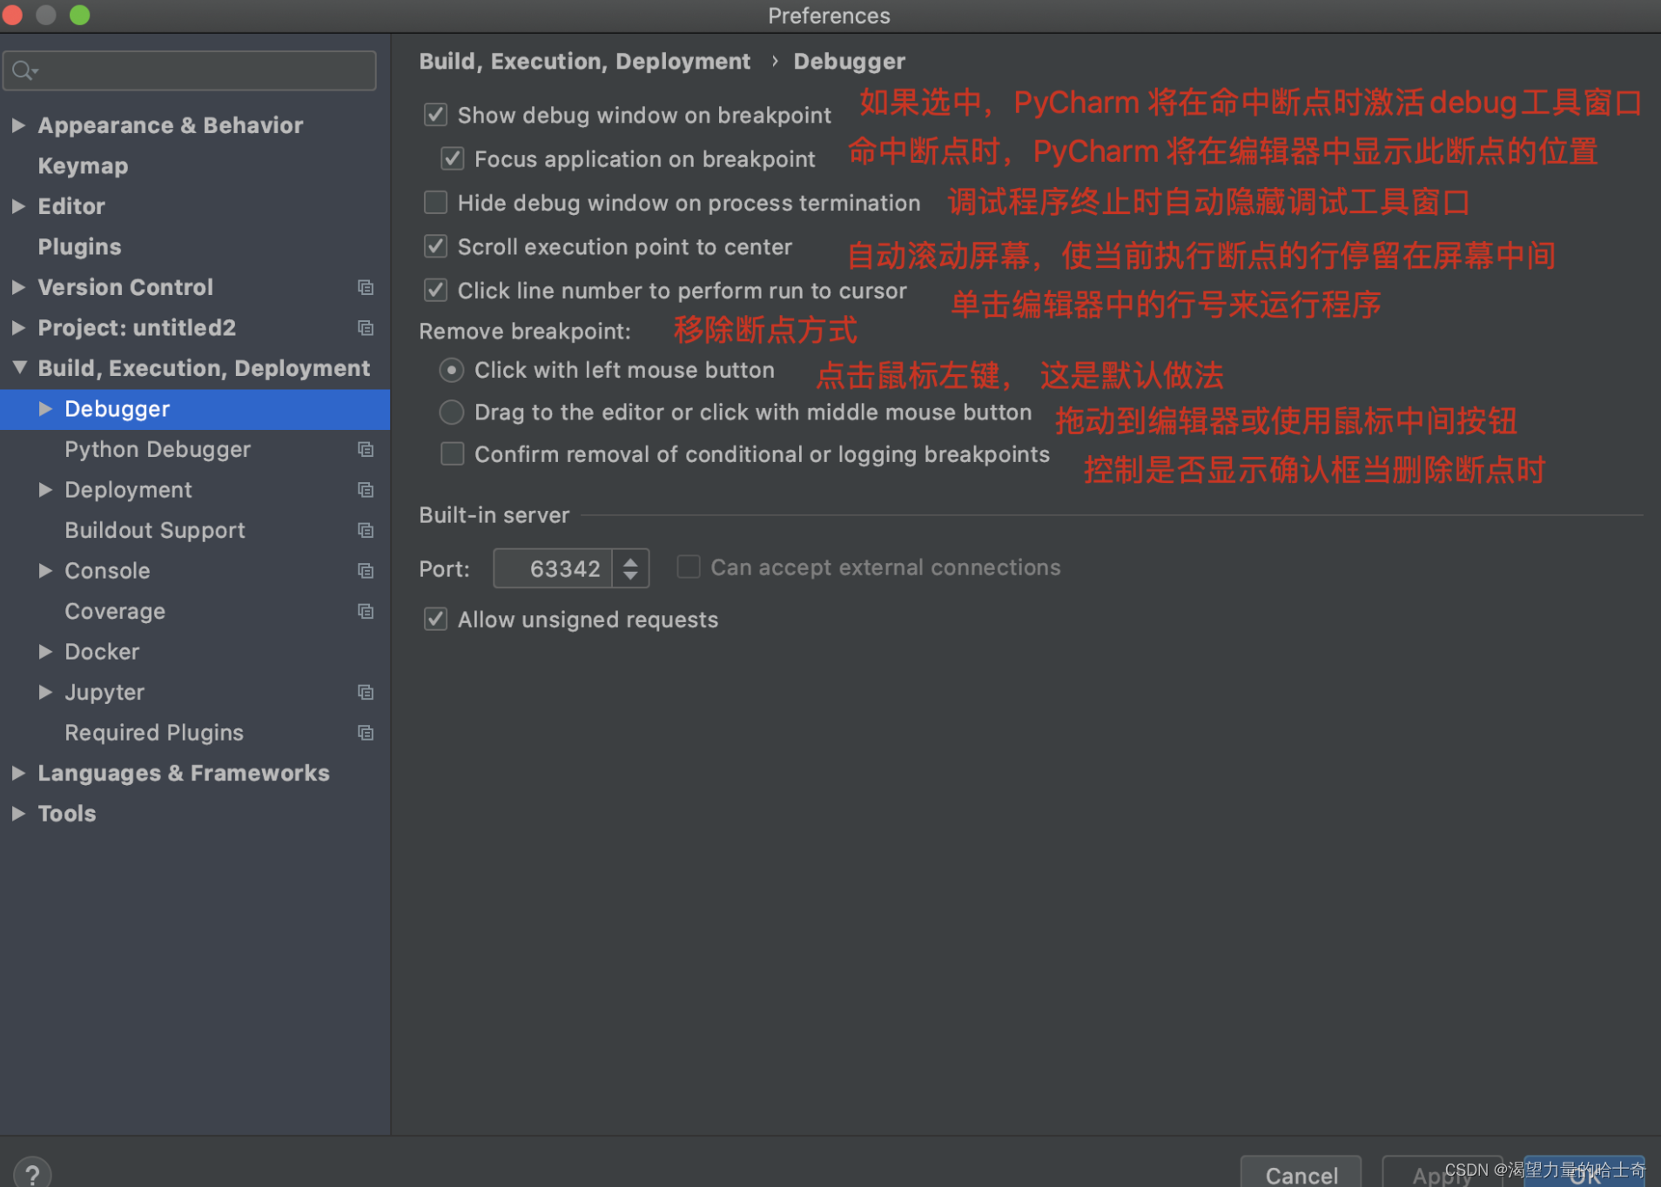The image size is (1661, 1187).
Task: Click project-level icon beside Project: untitled2
Action: [x=366, y=328]
